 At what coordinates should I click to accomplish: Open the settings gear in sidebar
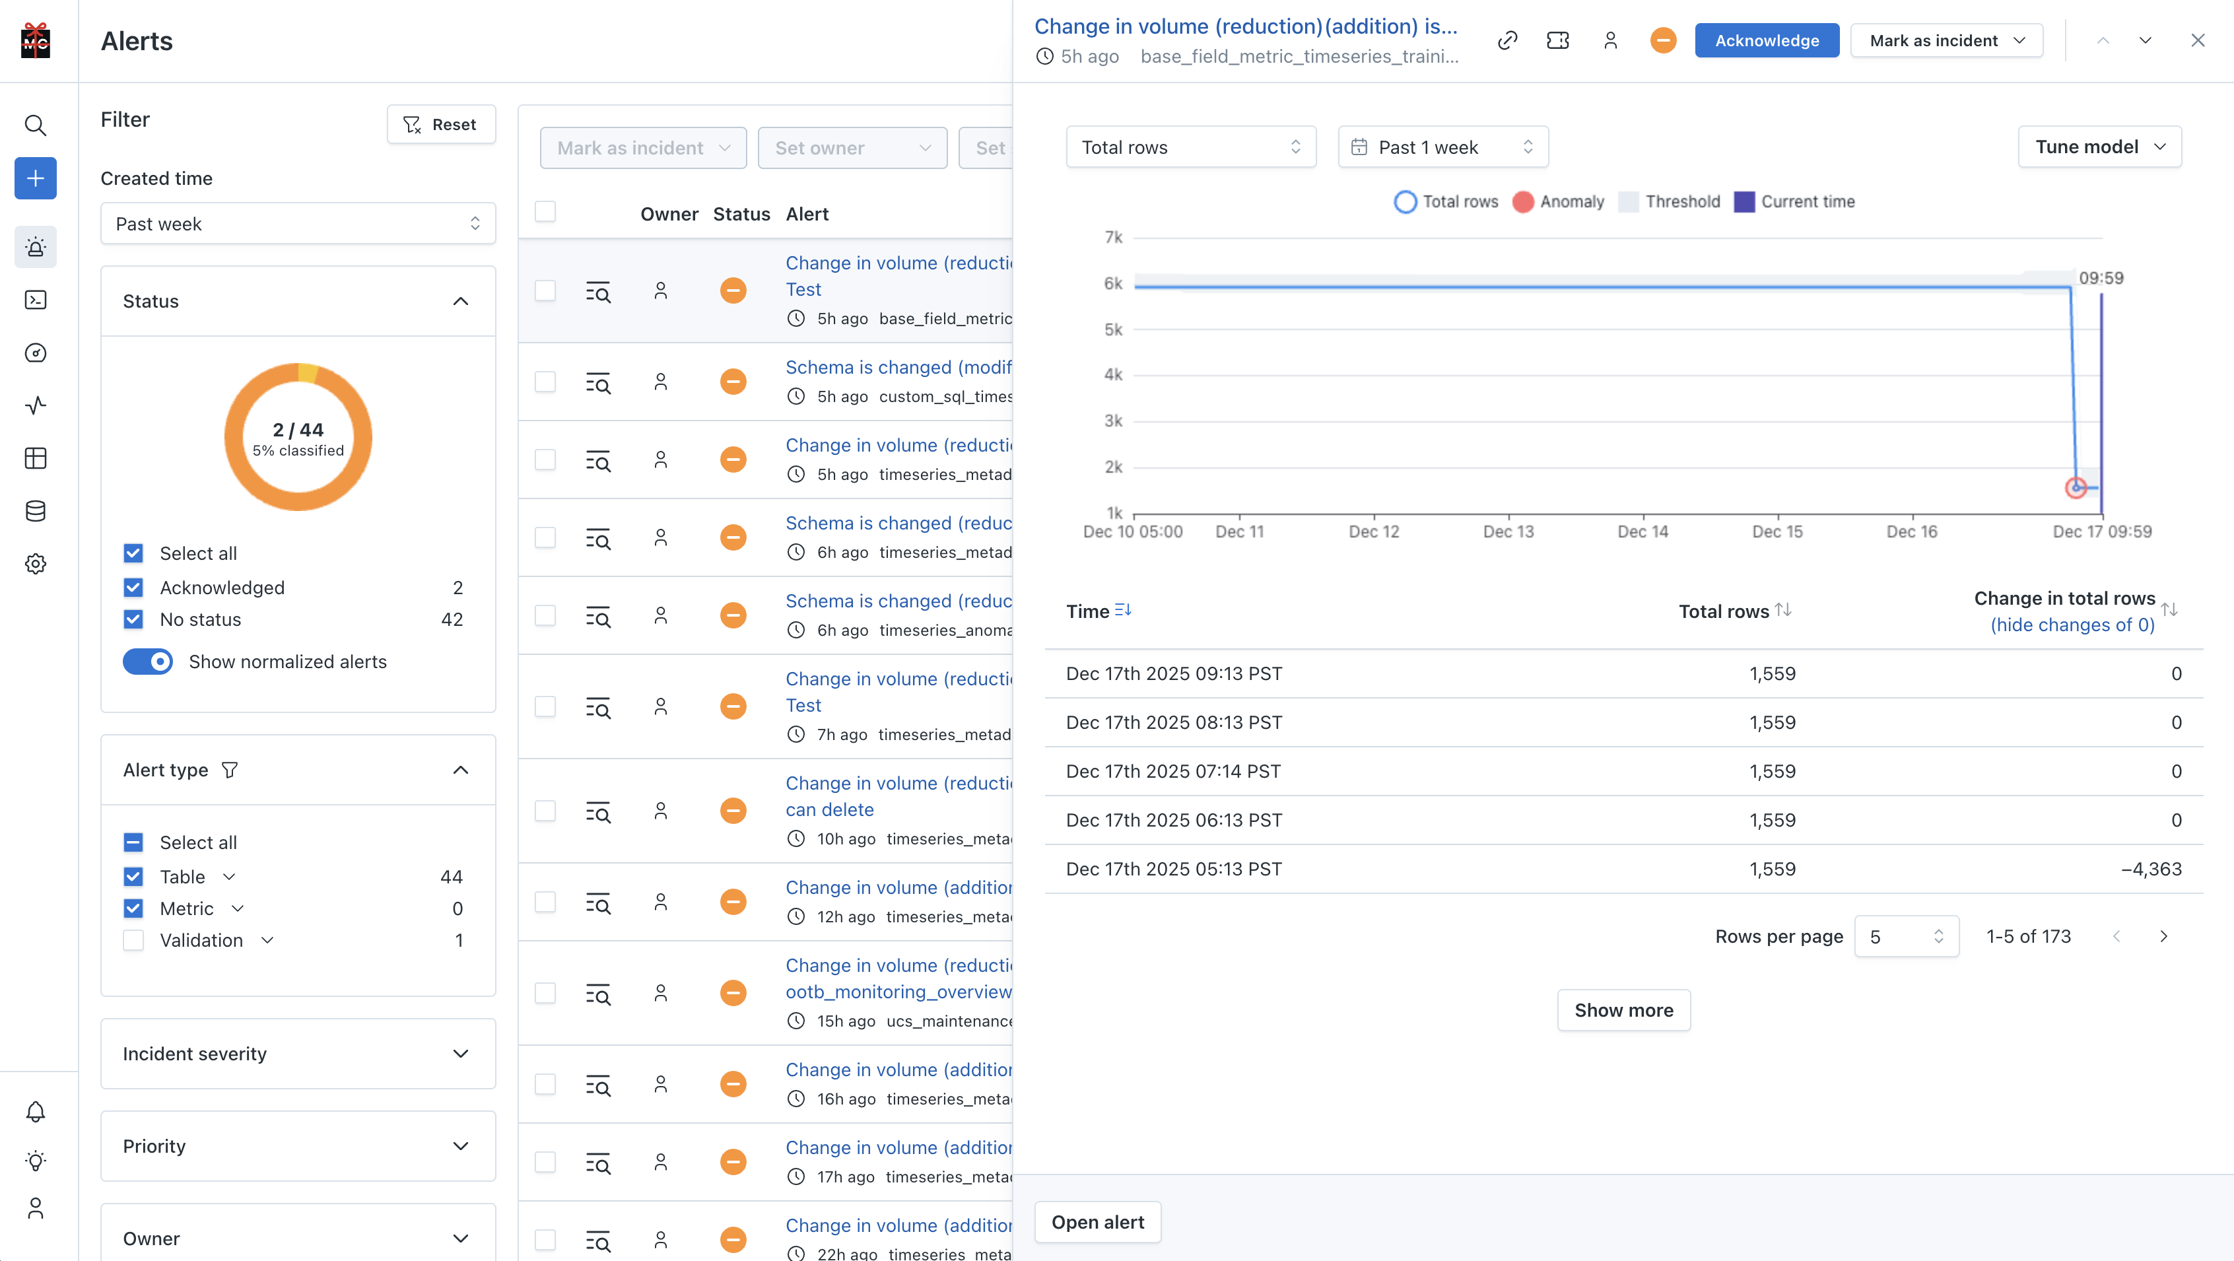point(36,564)
